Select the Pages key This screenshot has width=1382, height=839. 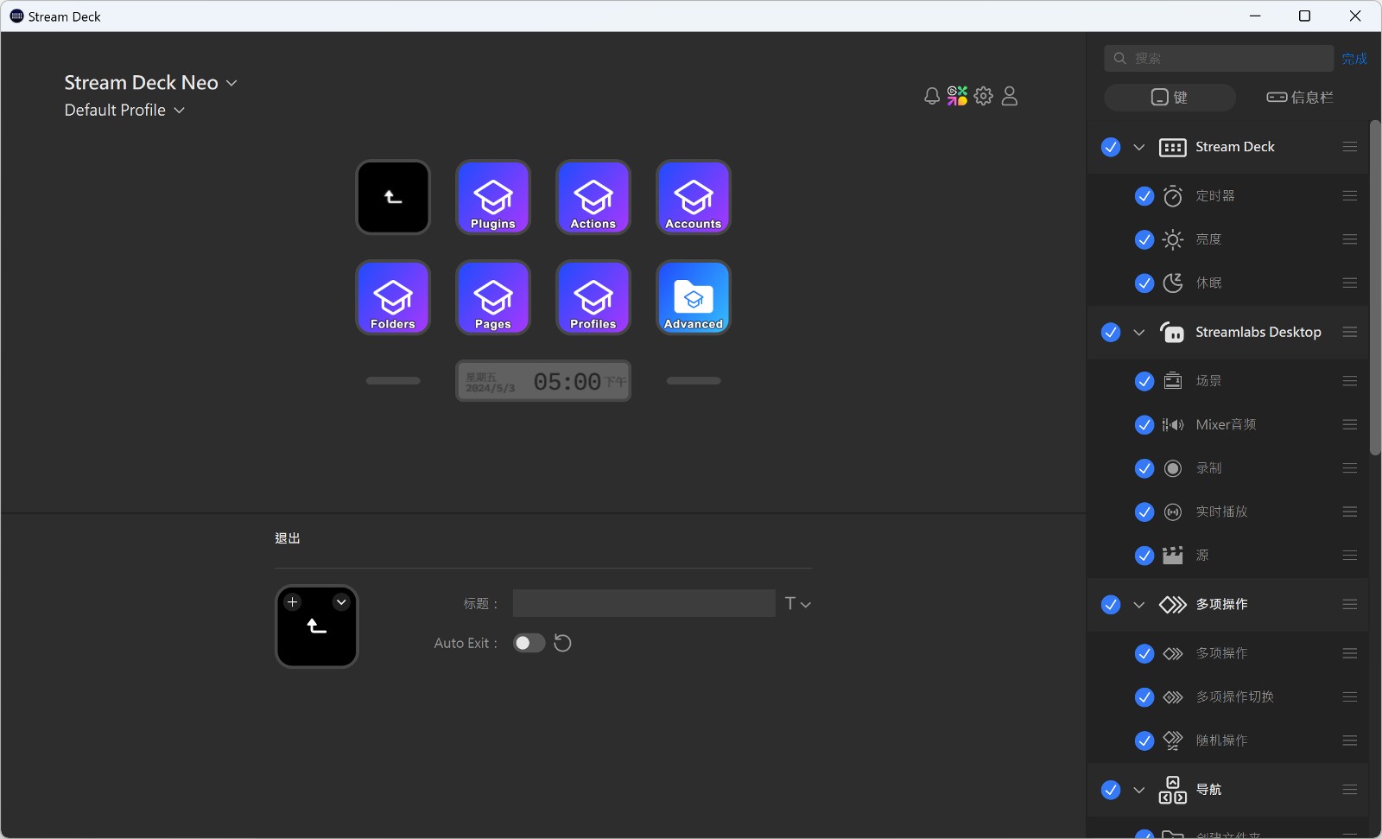pos(493,297)
